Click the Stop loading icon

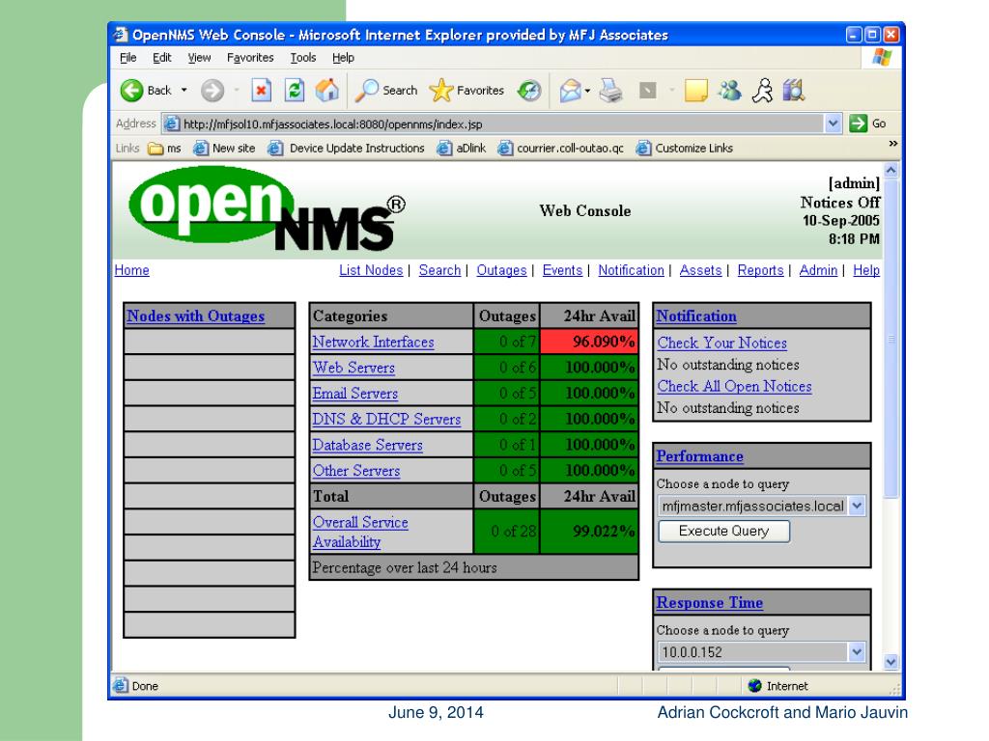point(261,91)
